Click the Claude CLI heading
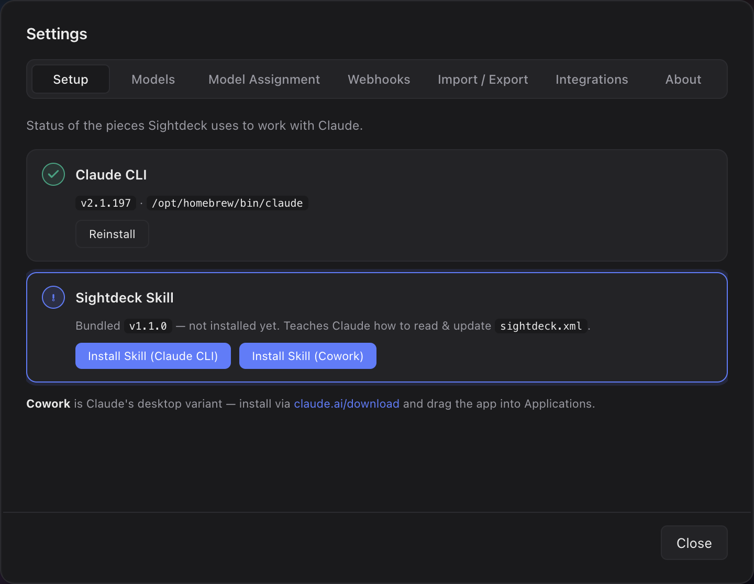This screenshot has width=754, height=584. [x=111, y=175]
